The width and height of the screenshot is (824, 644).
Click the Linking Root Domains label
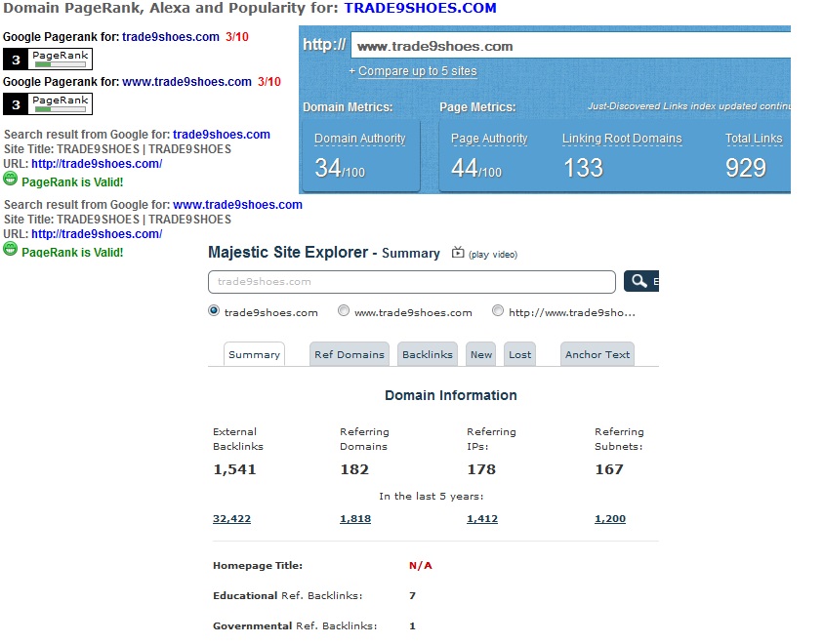pos(622,139)
